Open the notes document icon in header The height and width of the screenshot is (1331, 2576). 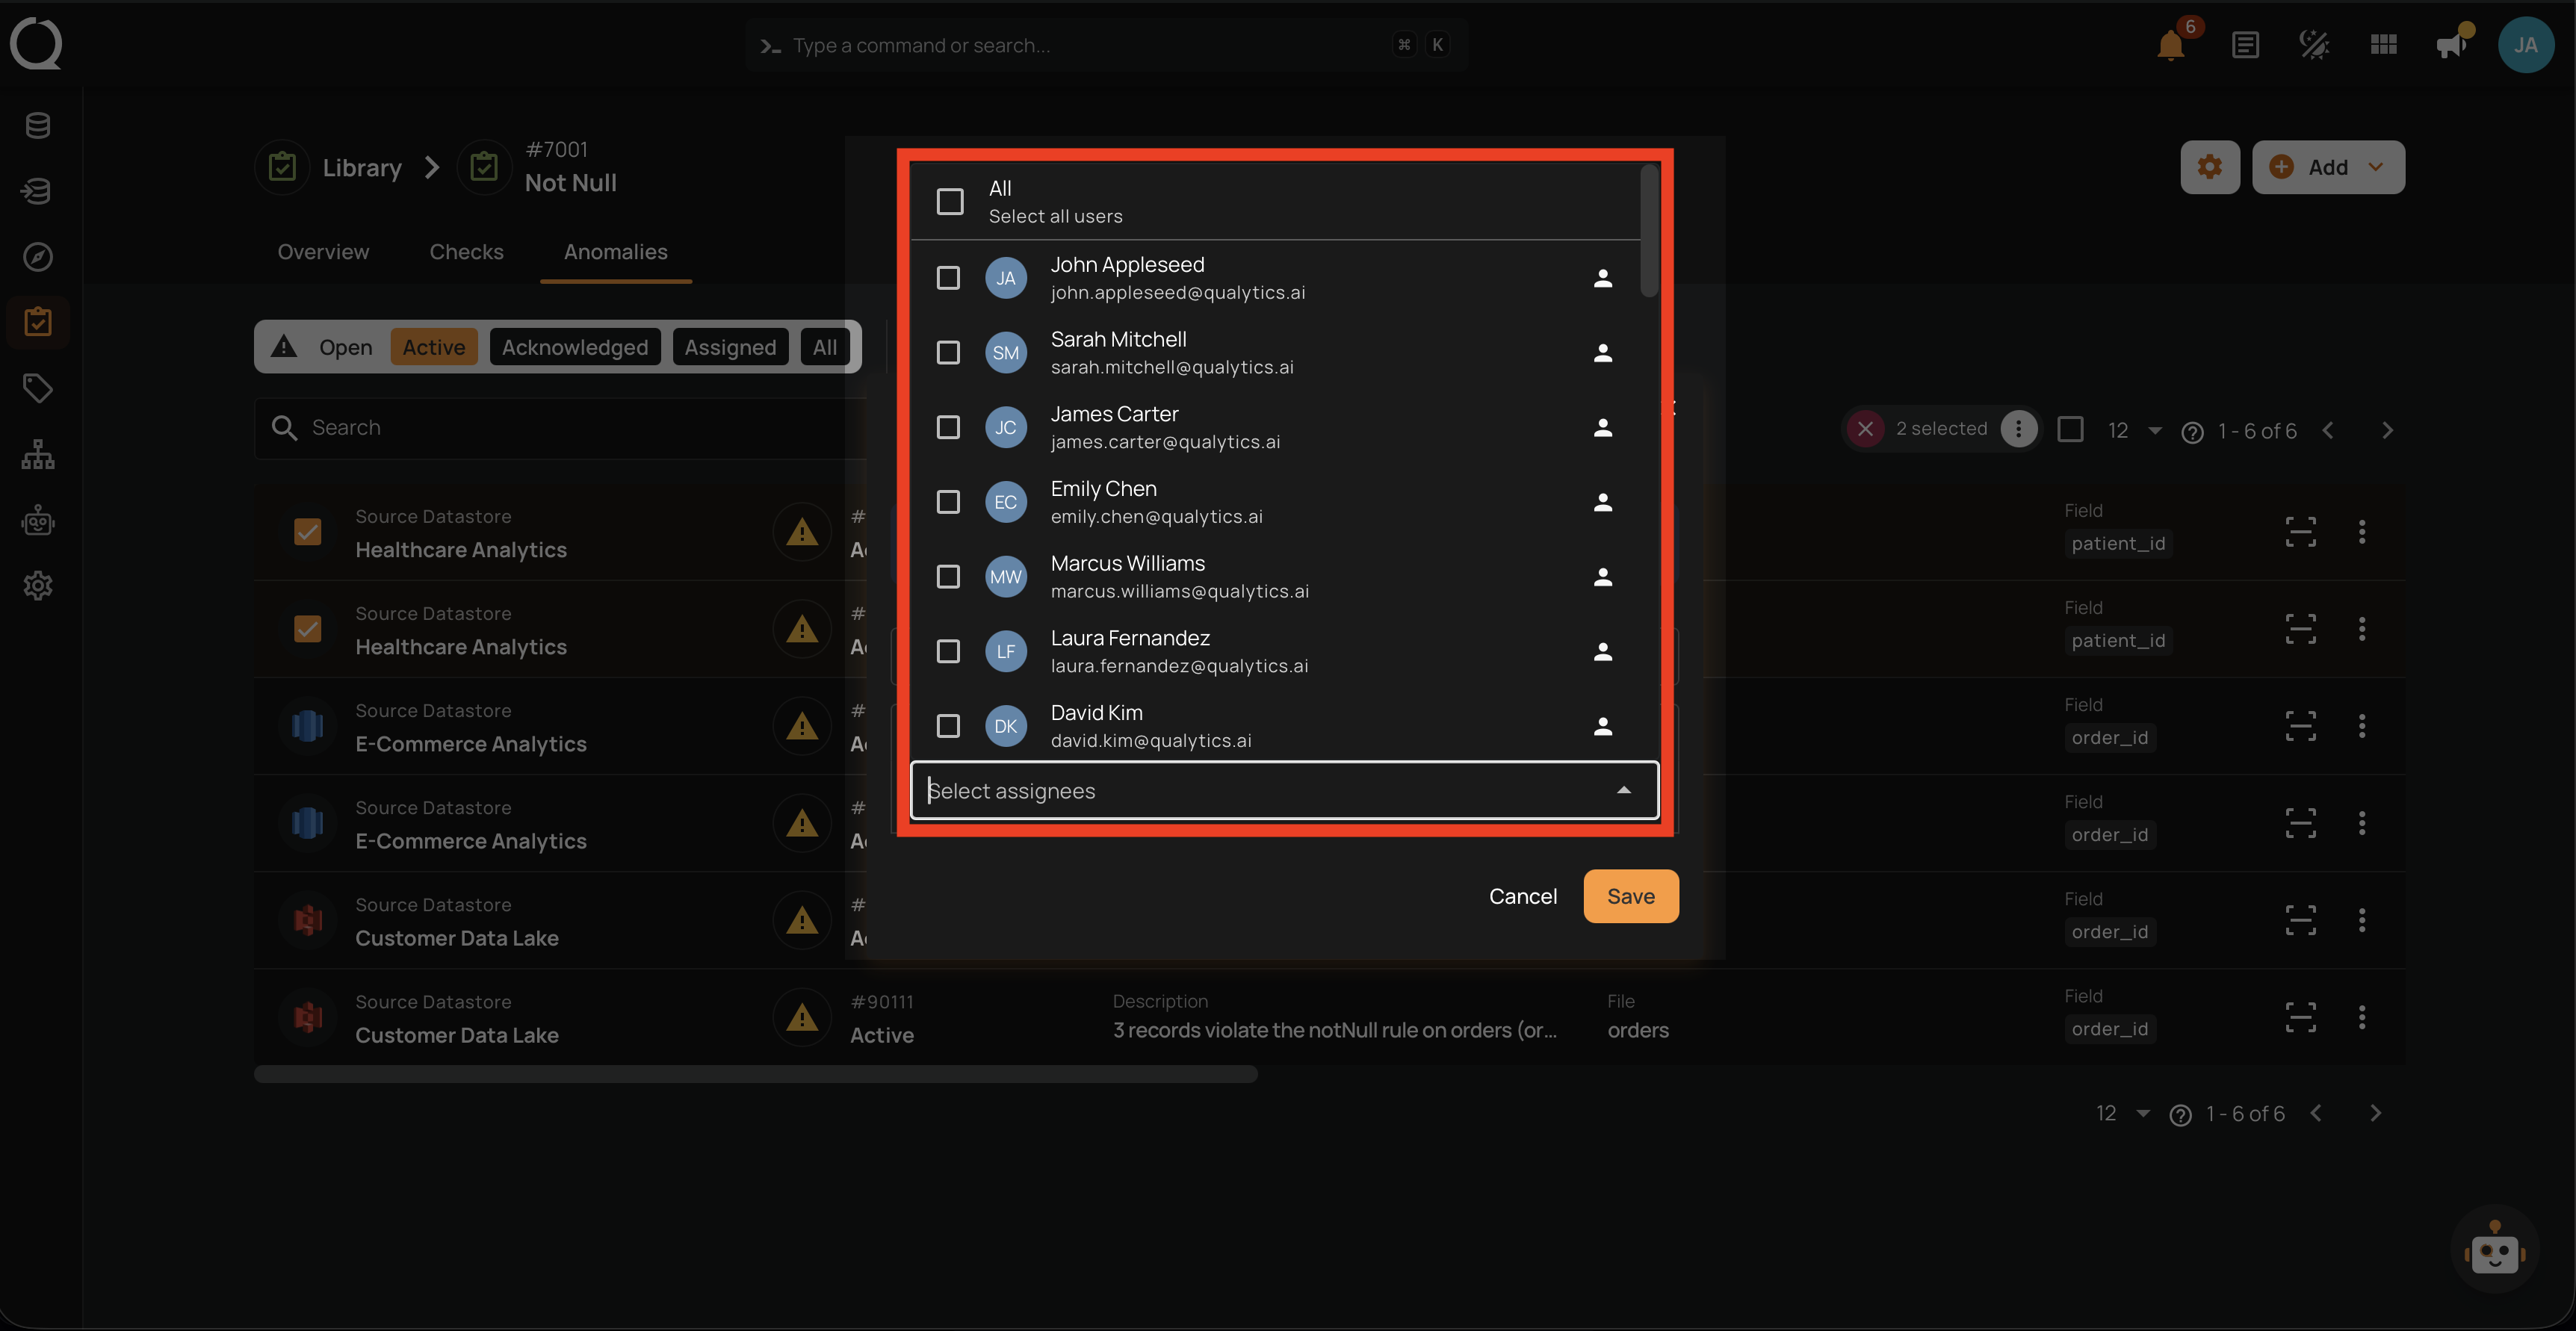2245,45
